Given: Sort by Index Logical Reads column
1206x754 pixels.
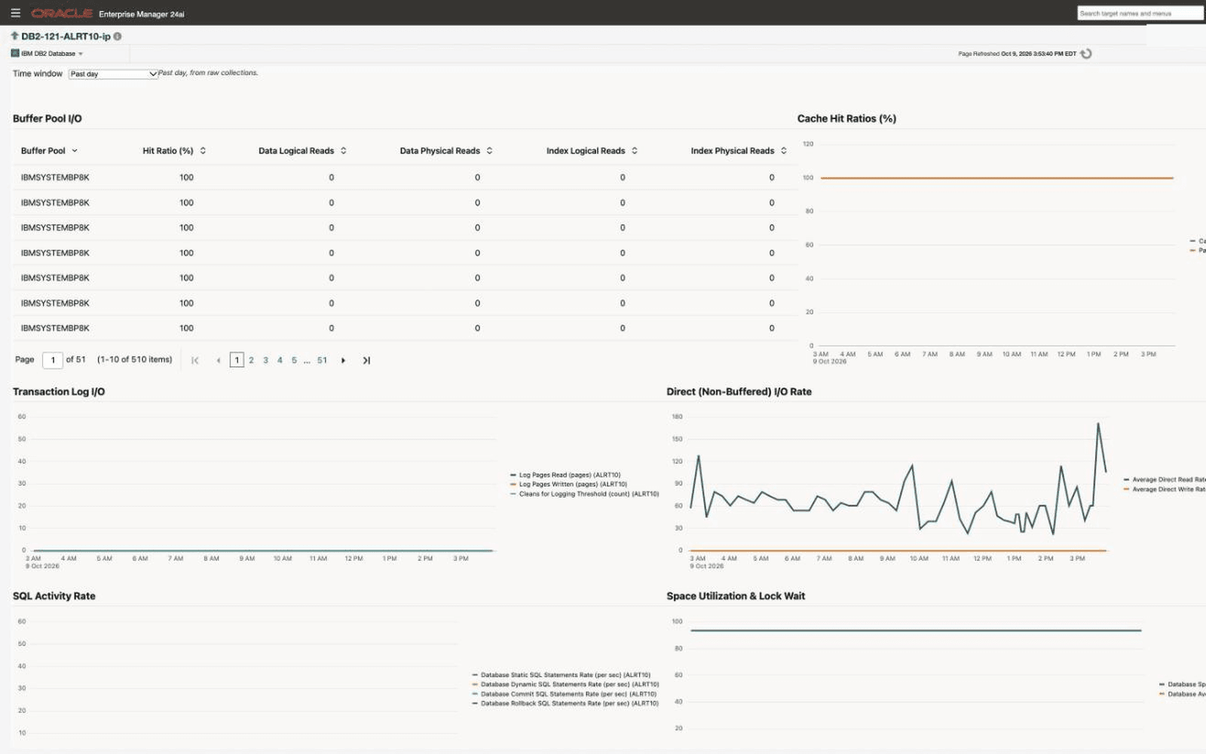Looking at the screenshot, I should coord(635,151).
